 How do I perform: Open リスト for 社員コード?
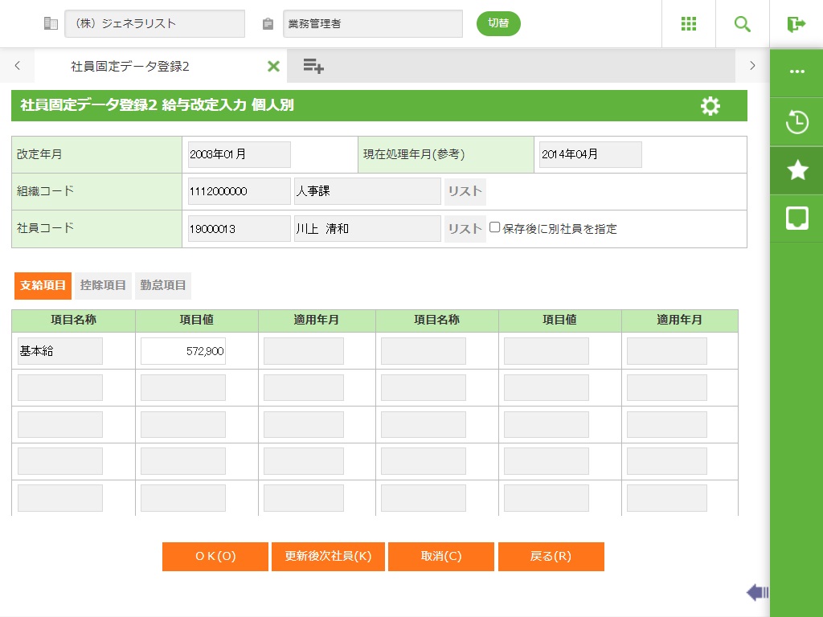[x=465, y=229]
